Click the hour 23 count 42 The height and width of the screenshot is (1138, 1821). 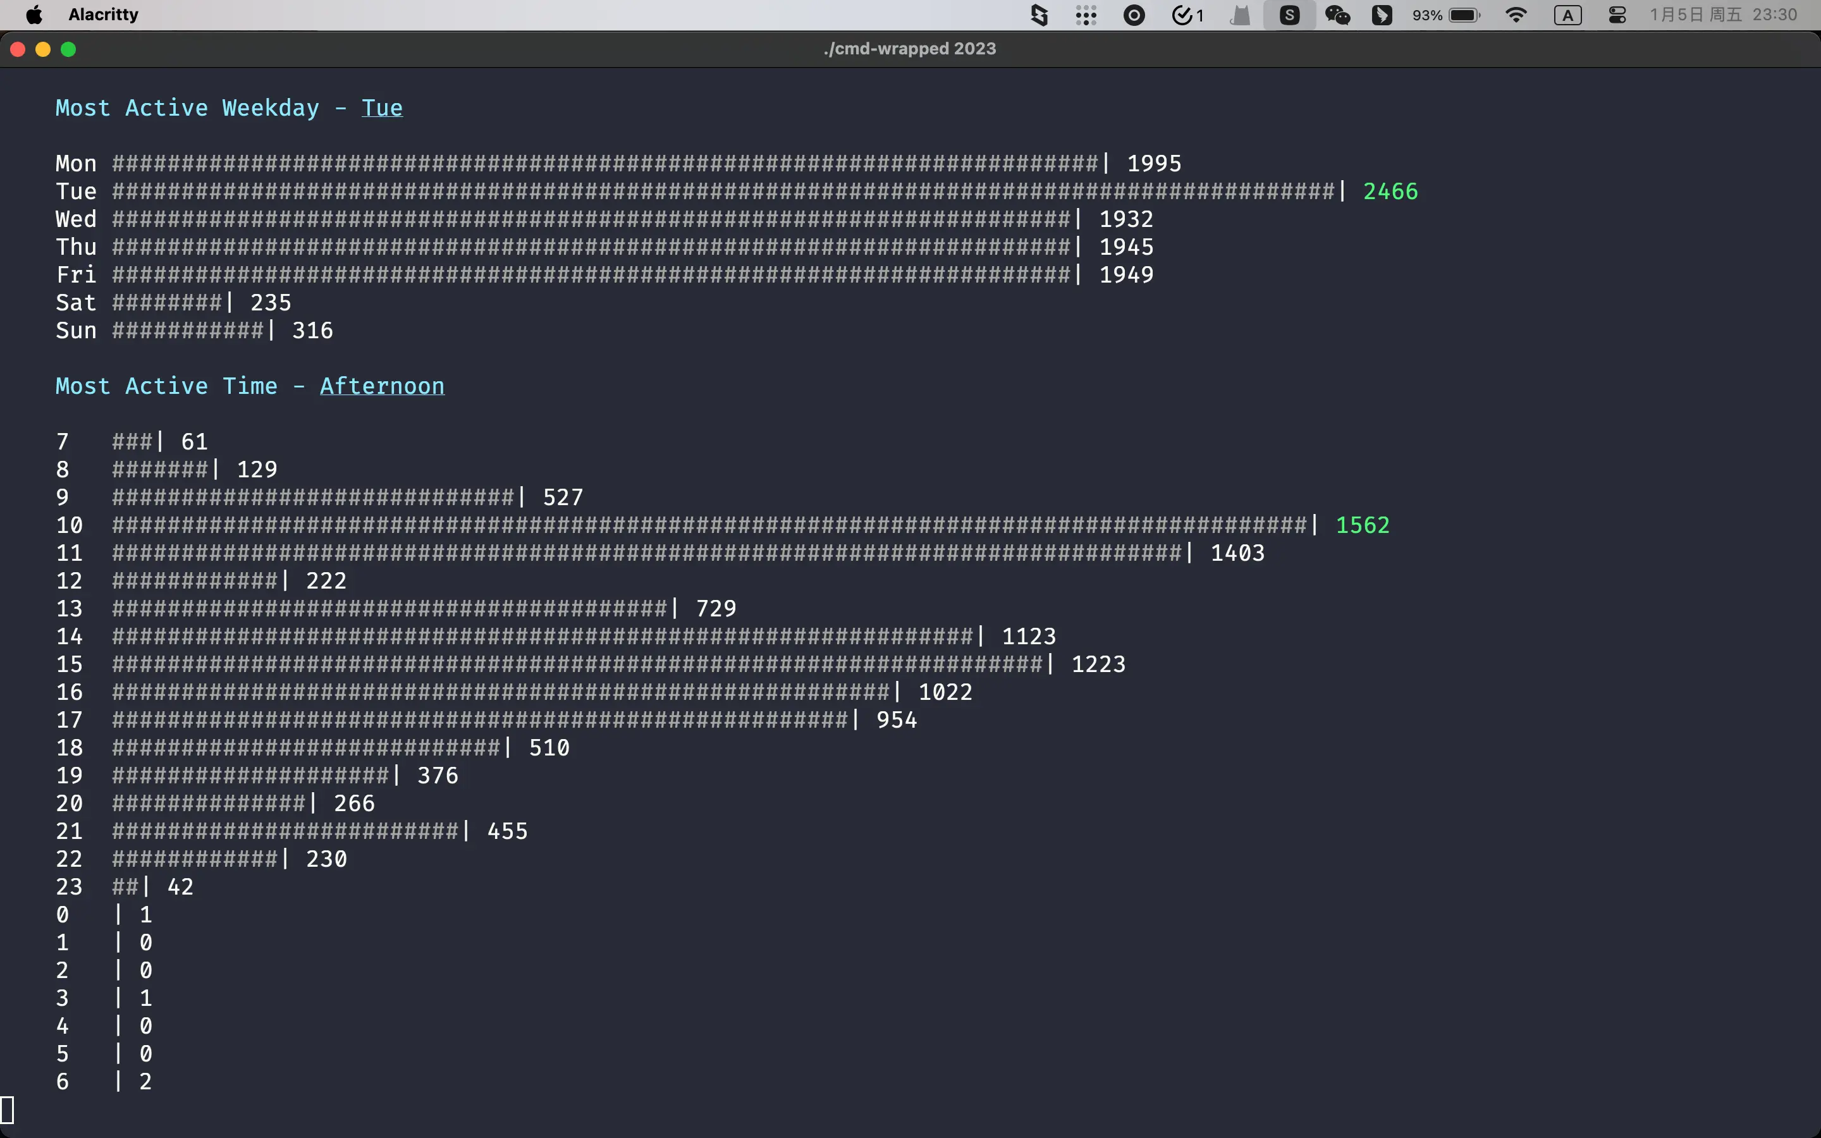tap(181, 888)
